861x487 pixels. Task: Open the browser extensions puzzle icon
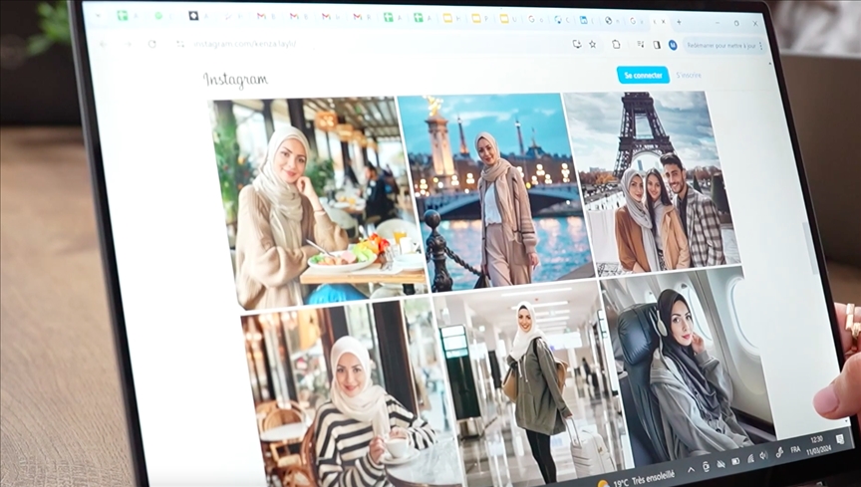pyautogui.click(x=616, y=44)
